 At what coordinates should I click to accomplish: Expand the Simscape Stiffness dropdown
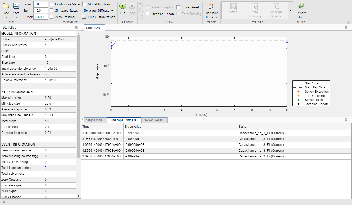(98, 11)
